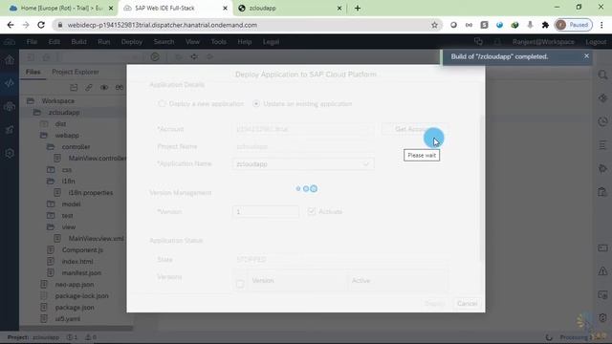The height and width of the screenshot is (344, 612).
Task: Select the Development code perspective icon
Action: pos(10,83)
